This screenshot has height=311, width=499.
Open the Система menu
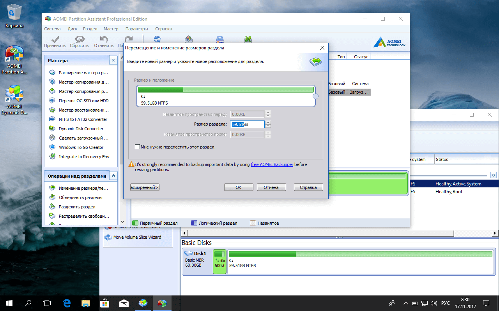click(52, 29)
